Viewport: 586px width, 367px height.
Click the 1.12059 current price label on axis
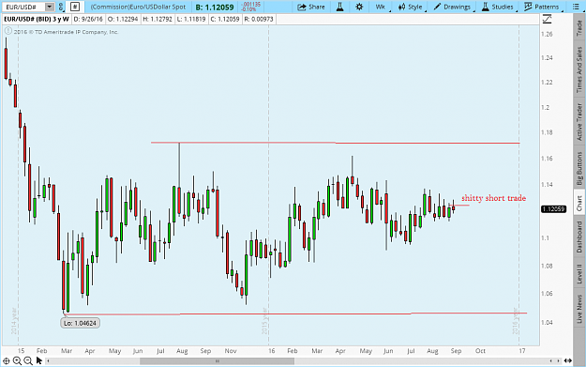(x=553, y=208)
